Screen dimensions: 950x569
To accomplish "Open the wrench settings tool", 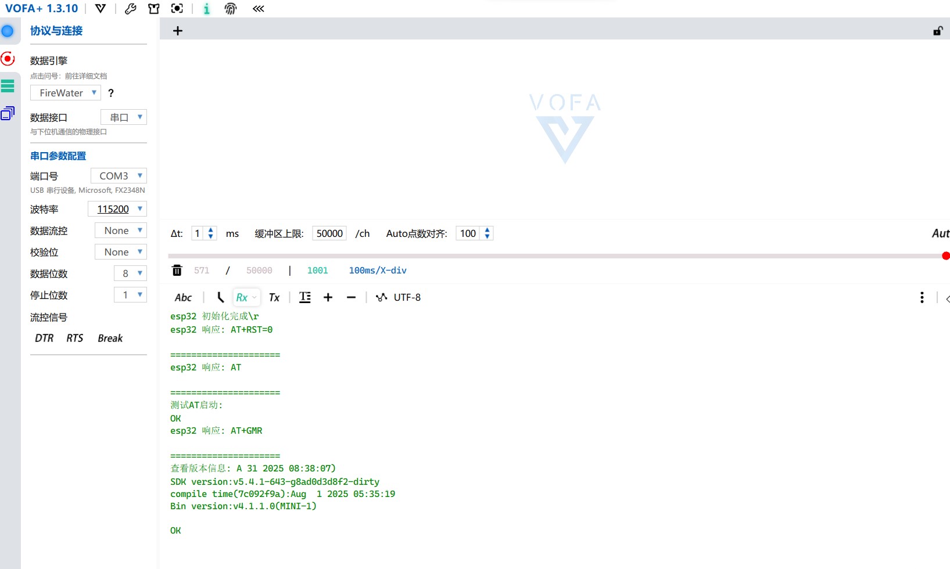I will click(131, 9).
